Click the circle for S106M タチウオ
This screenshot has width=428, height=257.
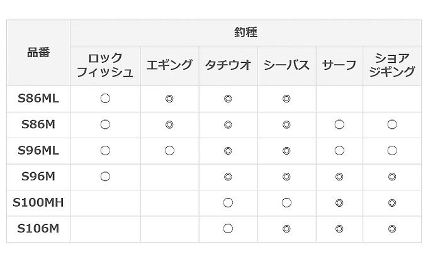point(228,229)
